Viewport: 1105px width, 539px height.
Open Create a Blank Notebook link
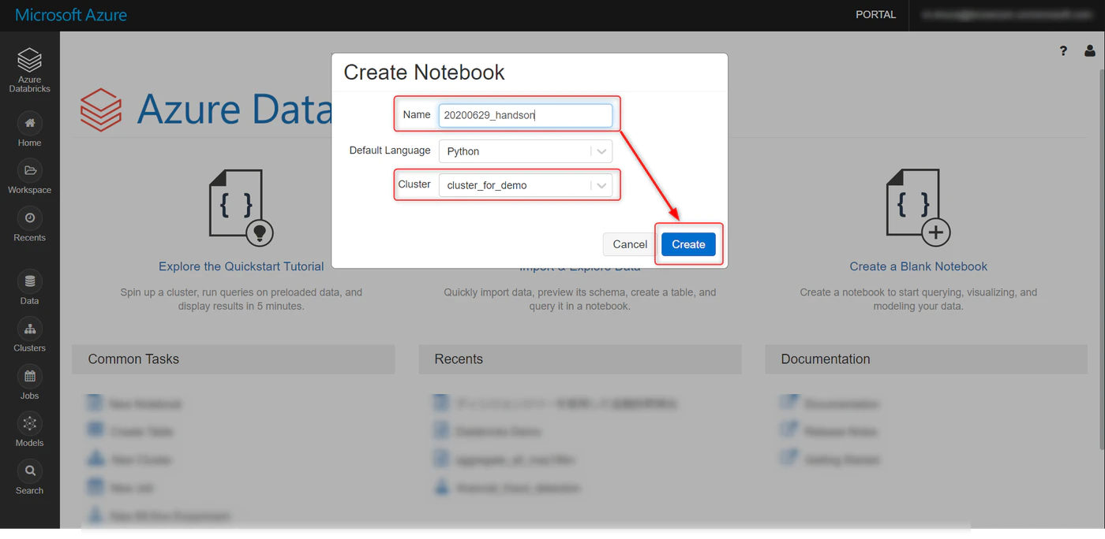(919, 266)
